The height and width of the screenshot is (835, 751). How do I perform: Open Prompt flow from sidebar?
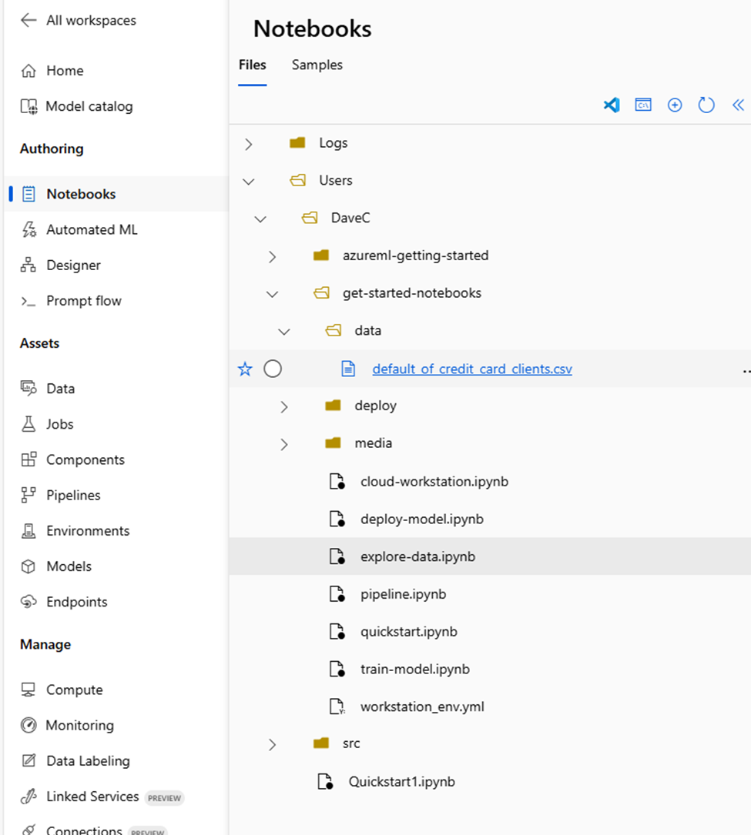(x=84, y=301)
